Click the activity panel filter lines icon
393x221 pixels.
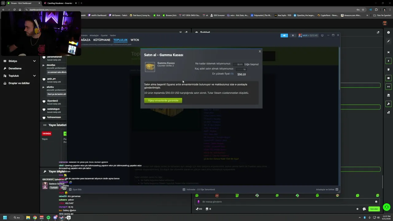click(x=181, y=32)
